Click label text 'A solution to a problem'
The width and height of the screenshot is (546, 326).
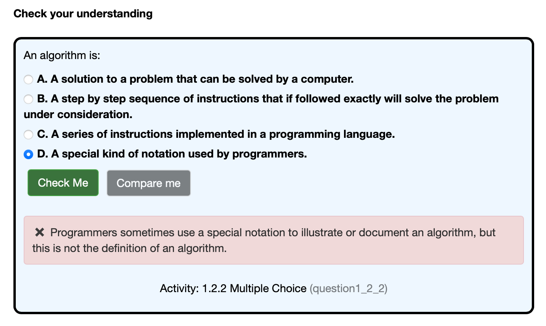point(112,79)
